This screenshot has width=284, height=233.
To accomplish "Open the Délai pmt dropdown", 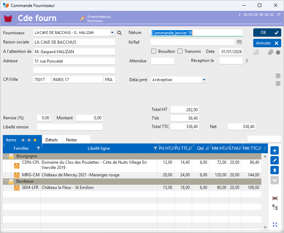I will (x=204, y=80).
